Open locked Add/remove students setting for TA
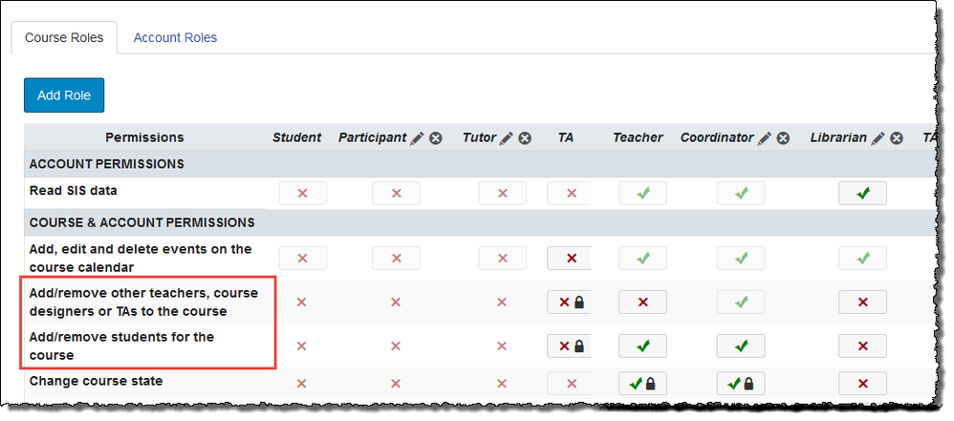Image resolution: width=954 pixels, height=421 pixels. (571, 346)
